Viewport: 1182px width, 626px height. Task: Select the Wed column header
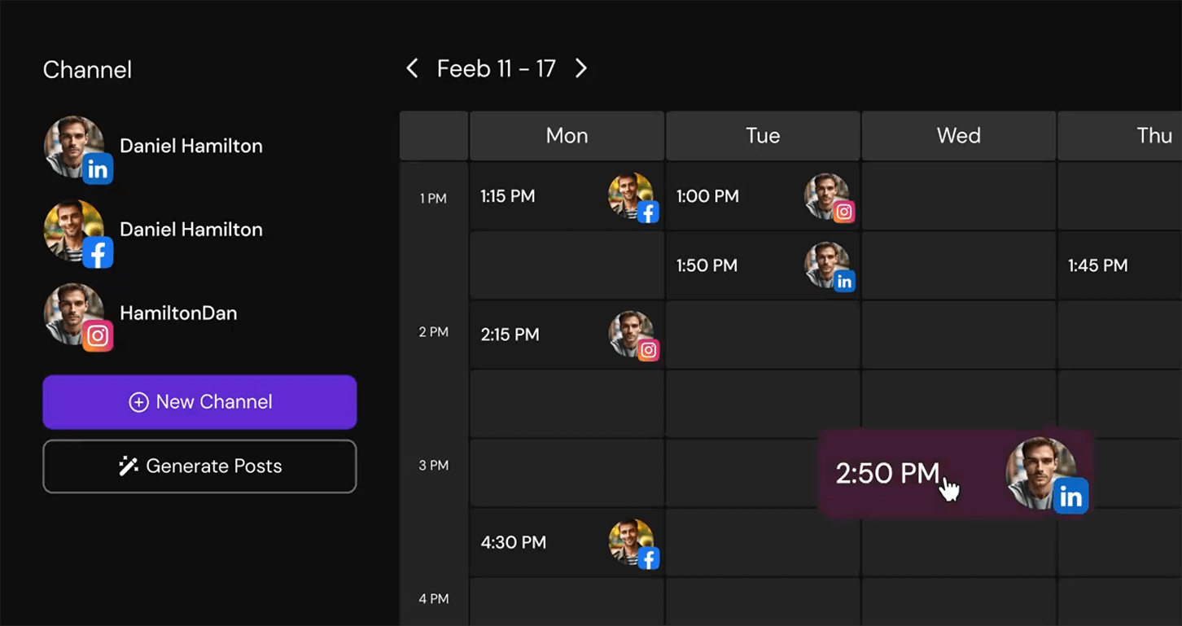pos(958,136)
